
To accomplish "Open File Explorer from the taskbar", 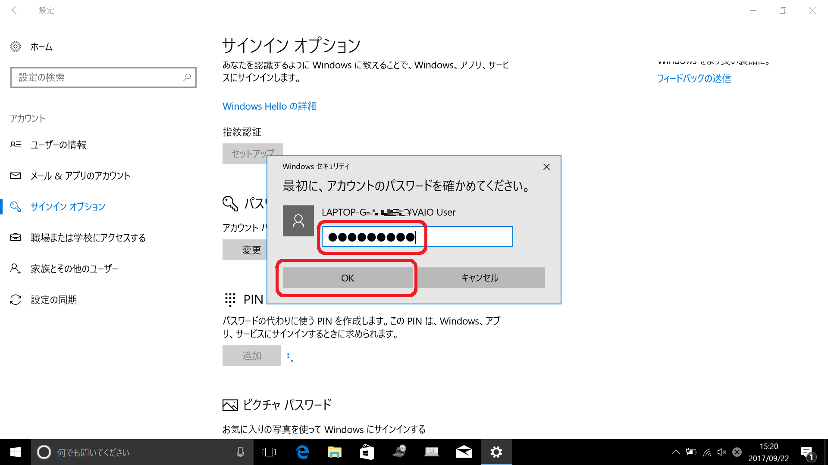I will tap(335, 452).
